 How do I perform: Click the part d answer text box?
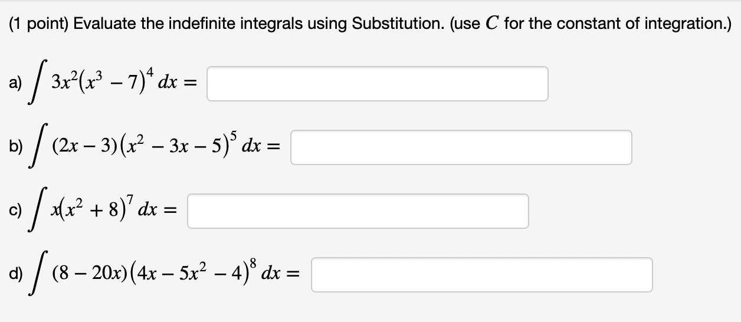pyautogui.click(x=482, y=275)
